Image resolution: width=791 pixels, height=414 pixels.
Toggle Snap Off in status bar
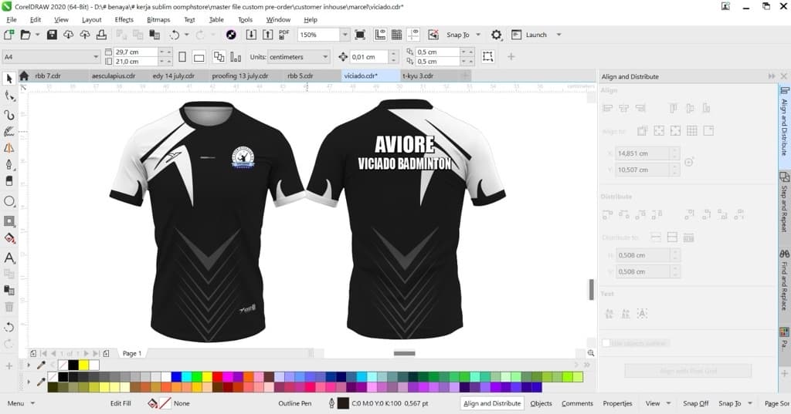696,403
